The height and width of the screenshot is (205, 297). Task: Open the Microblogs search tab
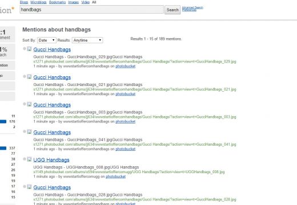pos(38,2)
